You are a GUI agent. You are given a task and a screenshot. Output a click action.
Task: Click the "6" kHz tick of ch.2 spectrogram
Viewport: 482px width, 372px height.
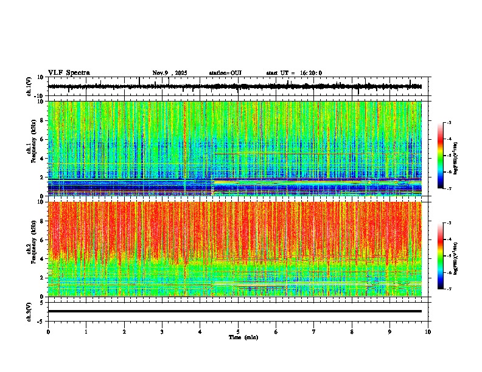click(x=43, y=240)
